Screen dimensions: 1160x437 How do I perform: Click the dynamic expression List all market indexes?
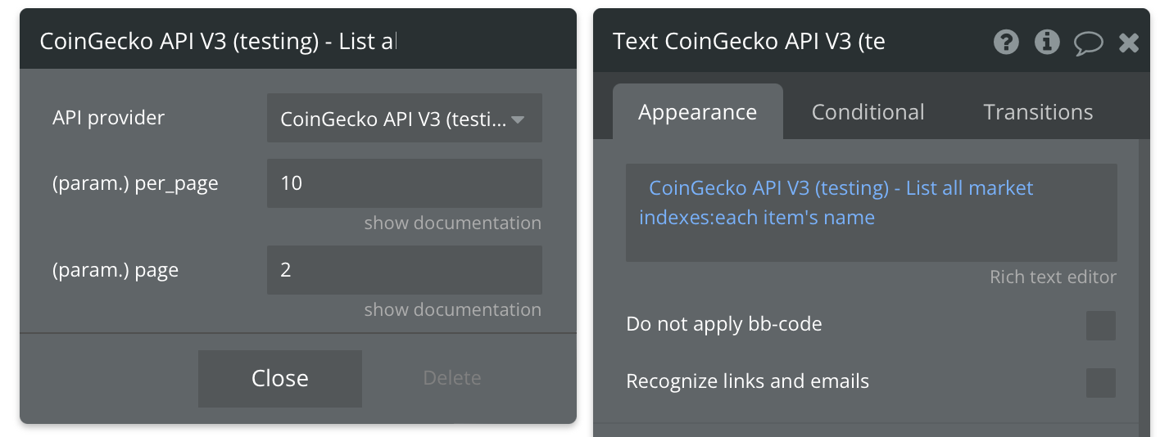[x=836, y=203]
